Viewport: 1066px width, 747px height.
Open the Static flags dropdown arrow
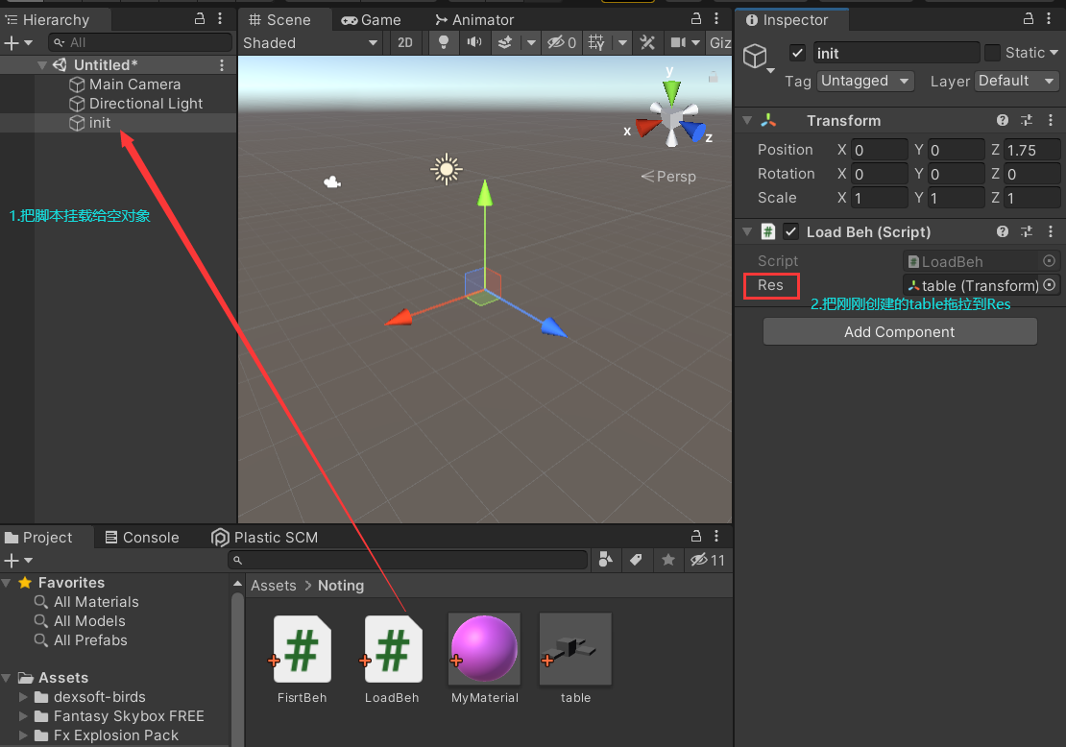point(1054,53)
